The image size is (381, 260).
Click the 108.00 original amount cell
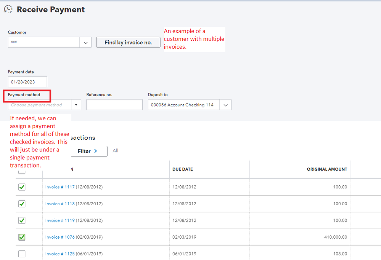click(340, 254)
